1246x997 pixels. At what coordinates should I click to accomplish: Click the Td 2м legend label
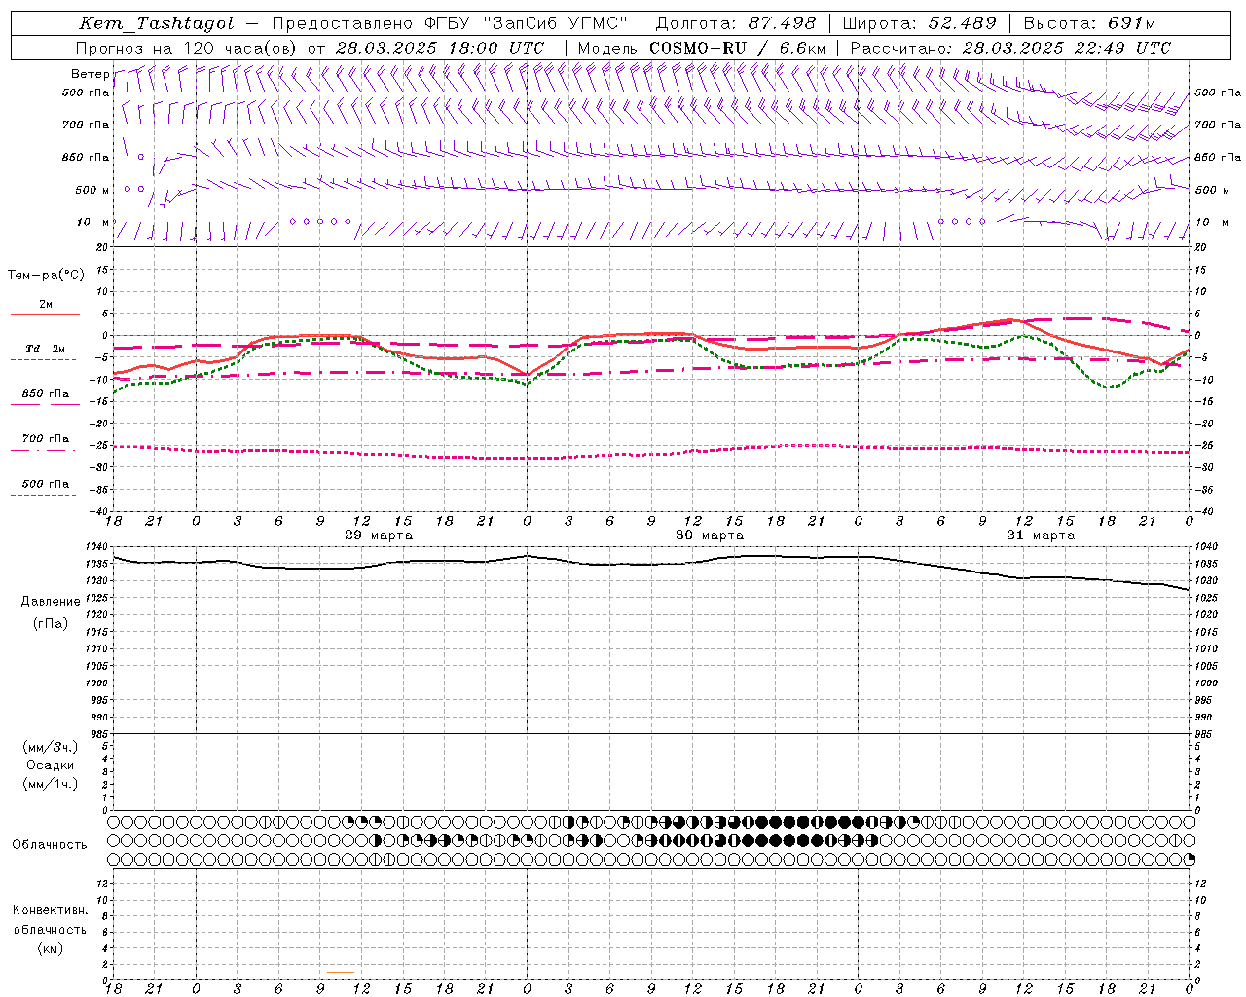(45, 349)
